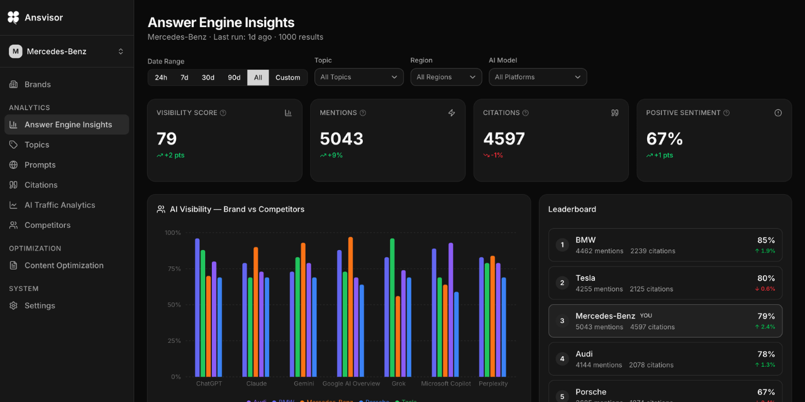The width and height of the screenshot is (805, 402).
Task: Open the All Topics dropdown
Action: [359, 77]
